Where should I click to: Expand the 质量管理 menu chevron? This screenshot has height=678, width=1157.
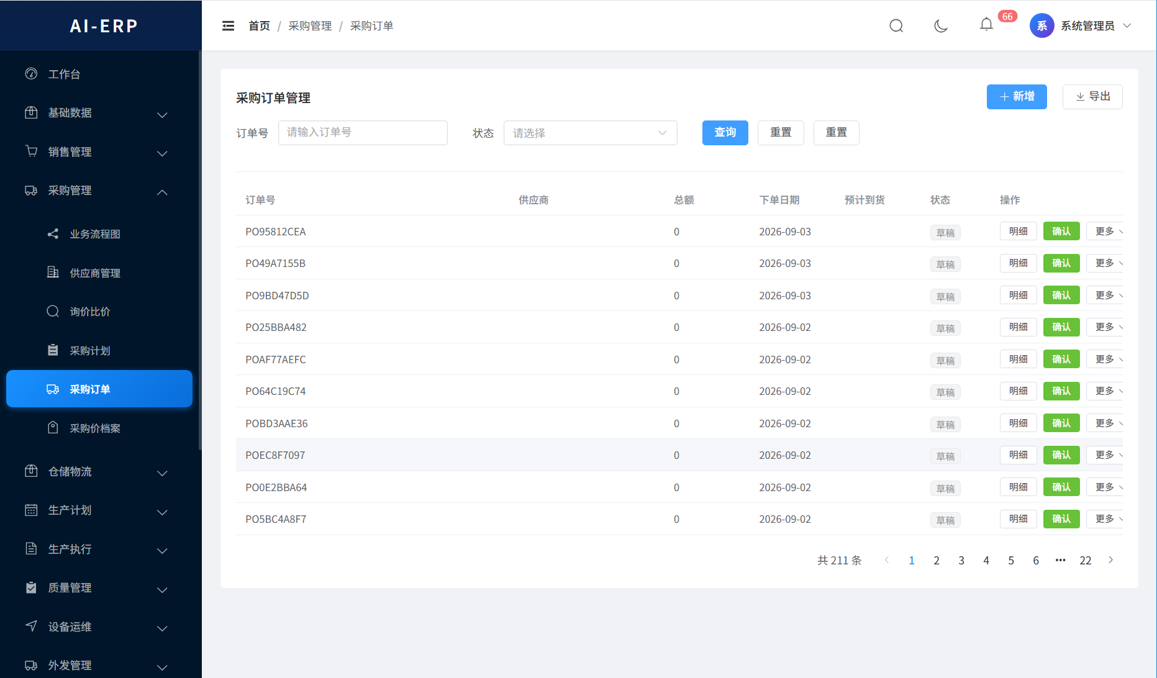tap(162, 590)
